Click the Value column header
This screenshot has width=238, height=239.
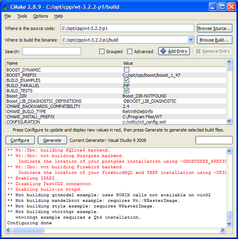174,63
